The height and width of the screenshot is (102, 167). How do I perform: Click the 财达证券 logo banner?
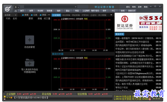(x=125, y=22)
